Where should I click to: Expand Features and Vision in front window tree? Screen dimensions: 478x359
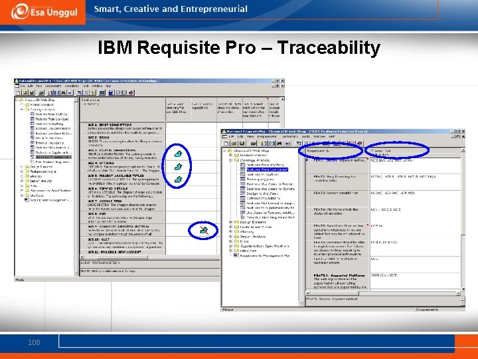click(230, 227)
